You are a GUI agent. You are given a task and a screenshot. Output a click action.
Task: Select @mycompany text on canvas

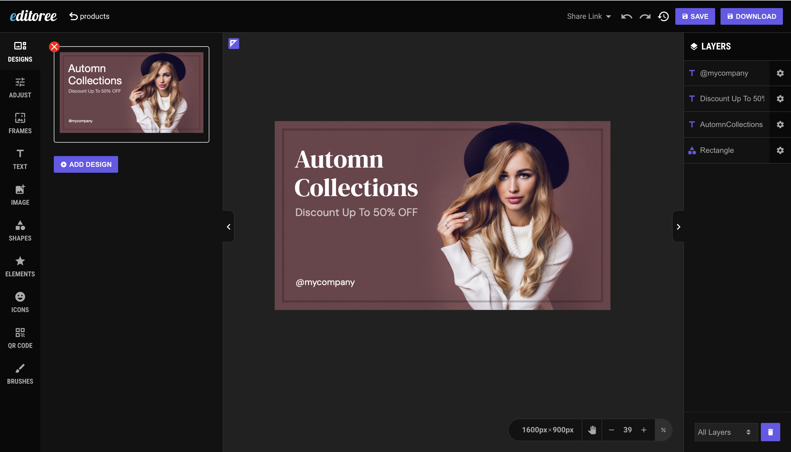click(325, 282)
